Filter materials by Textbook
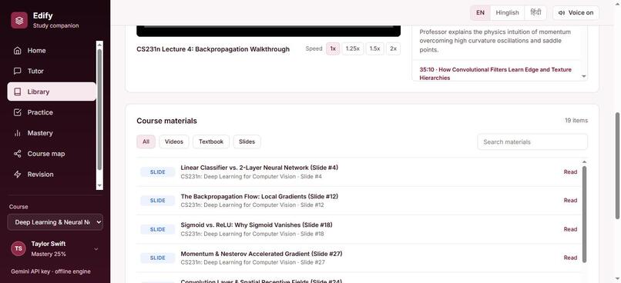The width and height of the screenshot is (621, 283). (x=211, y=141)
